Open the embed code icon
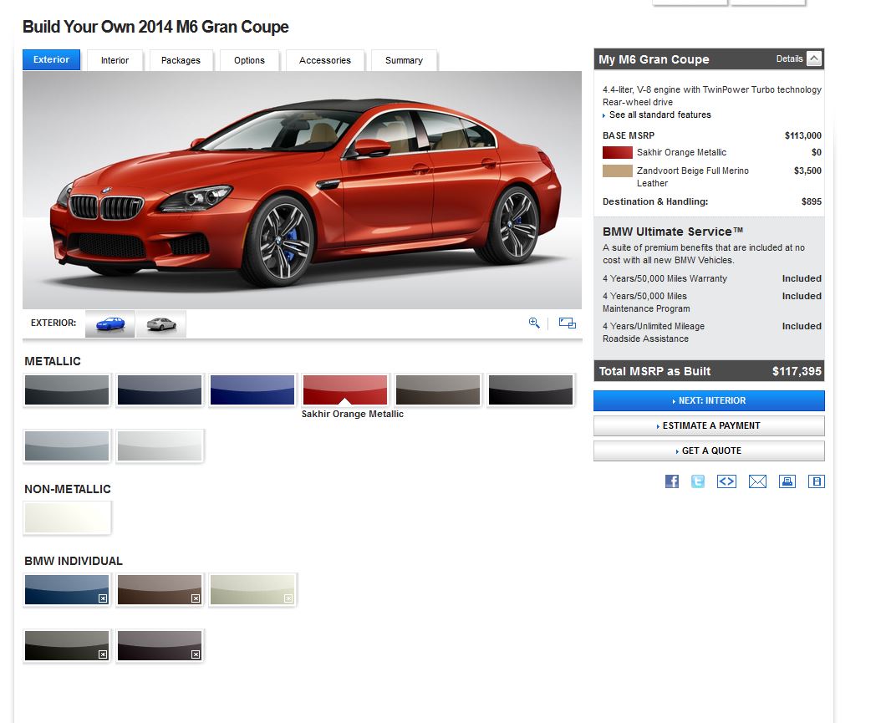881x723 pixels. (726, 481)
